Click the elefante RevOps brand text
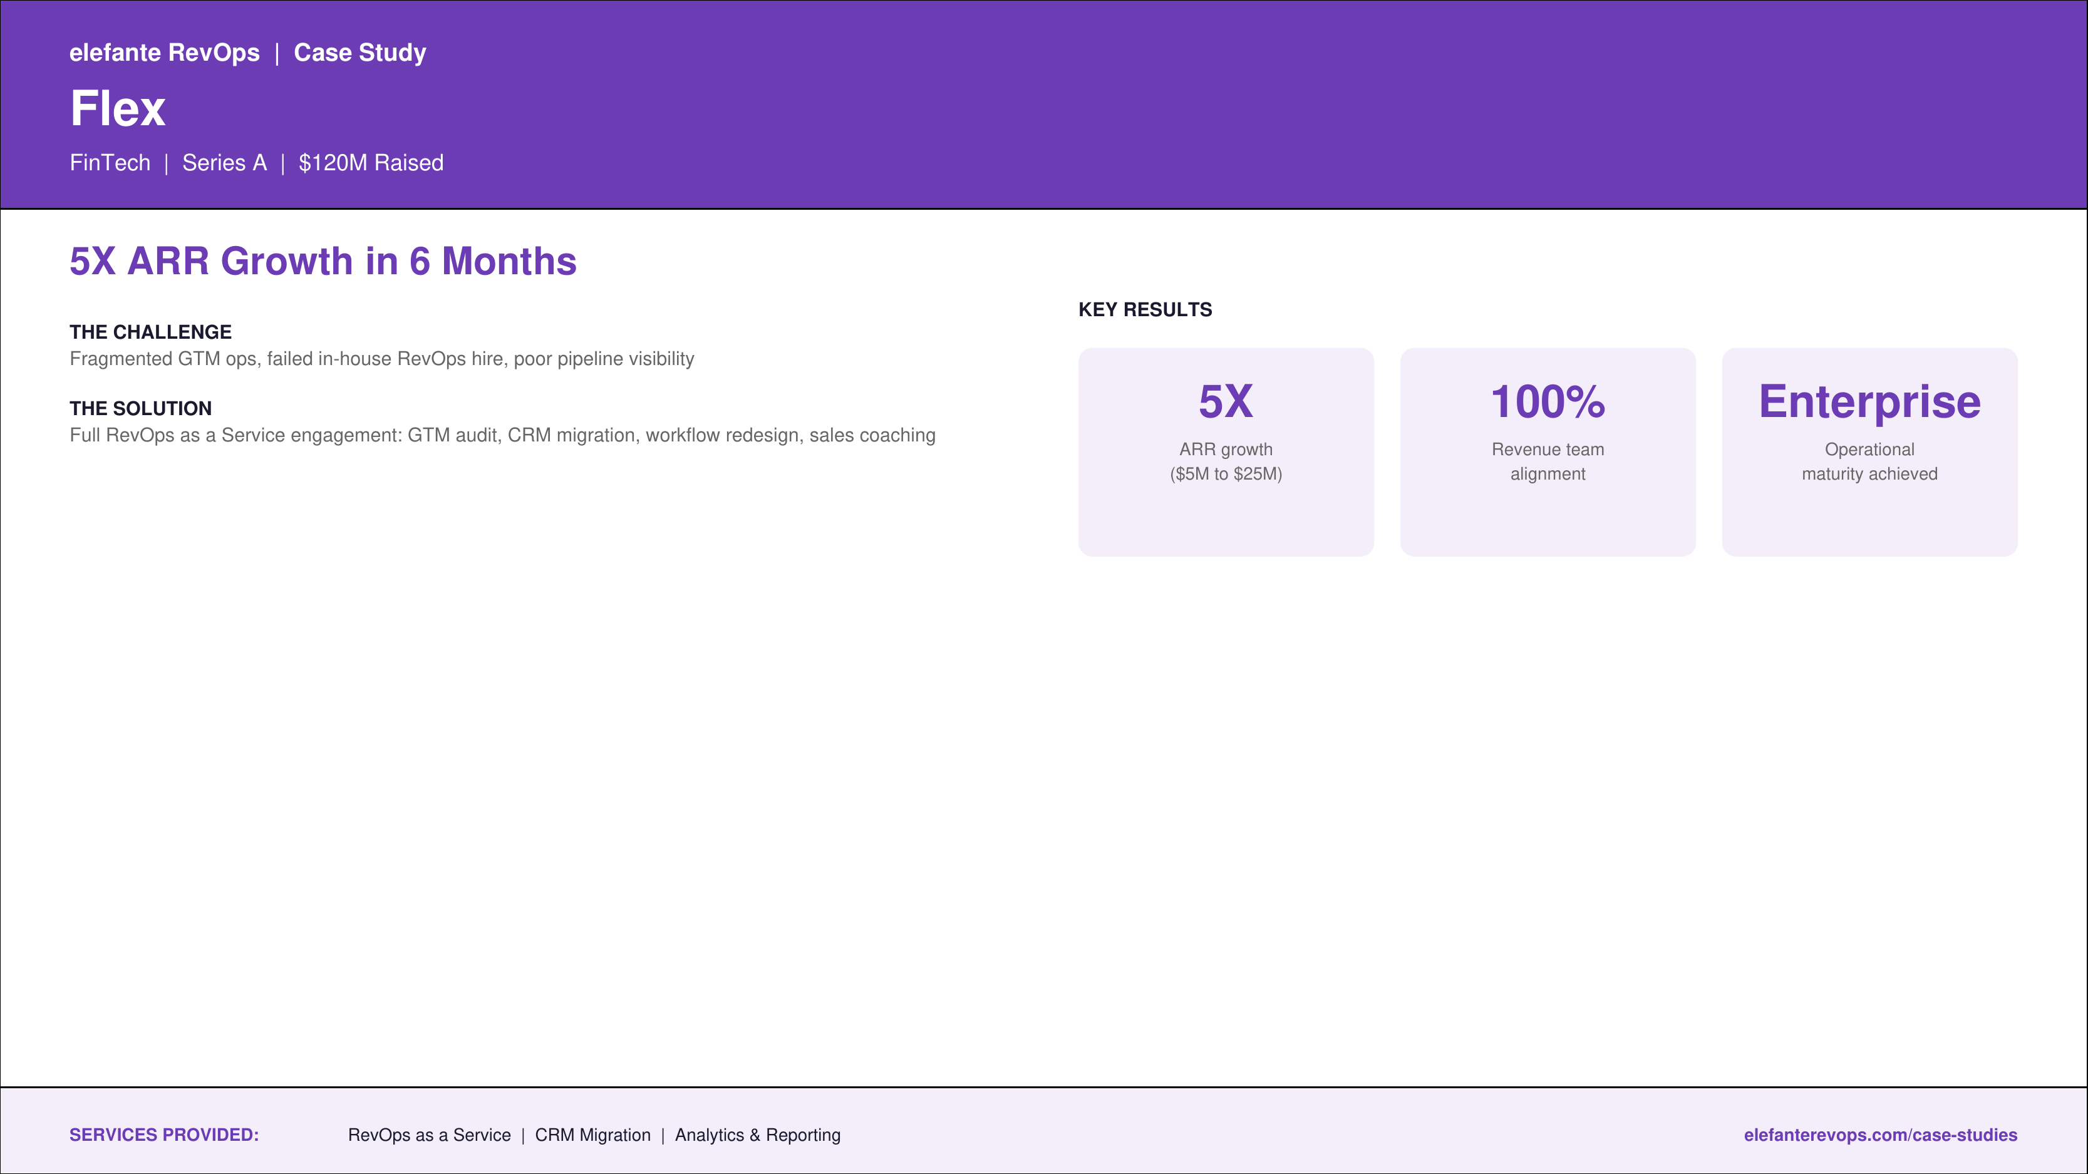The width and height of the screenshot is (2088, 1174). tap(165, 53)
